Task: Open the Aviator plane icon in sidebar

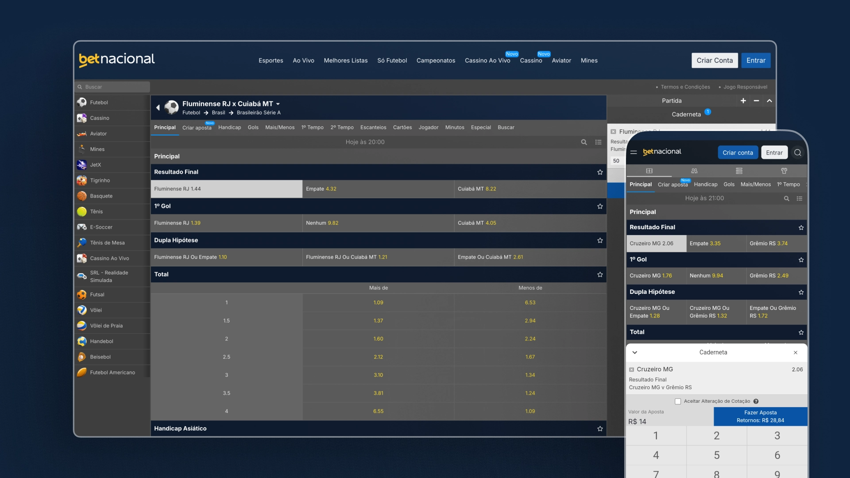Action: point(82,134)
